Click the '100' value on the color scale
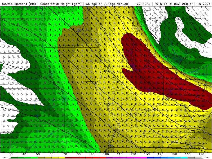The height and width of the screenshot is (159, 212). click(x=106, y=154)
